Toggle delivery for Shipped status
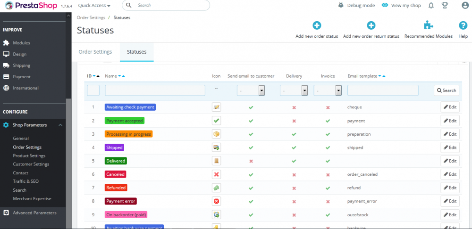 point(294,148)
